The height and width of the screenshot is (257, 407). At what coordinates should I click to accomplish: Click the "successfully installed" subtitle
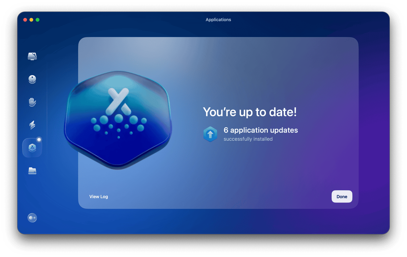(x=248, y=139)
